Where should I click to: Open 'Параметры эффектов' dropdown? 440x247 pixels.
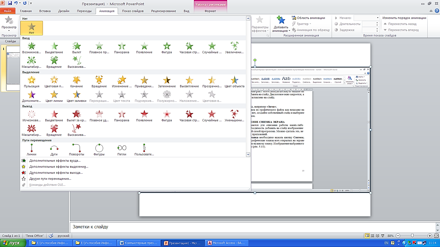[260, 24]
